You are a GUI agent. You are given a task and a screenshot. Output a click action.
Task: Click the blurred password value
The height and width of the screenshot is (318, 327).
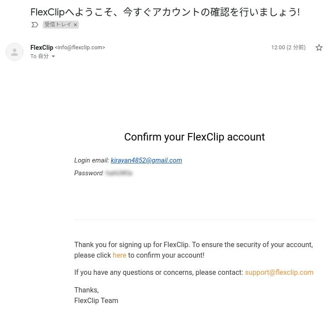(x=119, y=173)
